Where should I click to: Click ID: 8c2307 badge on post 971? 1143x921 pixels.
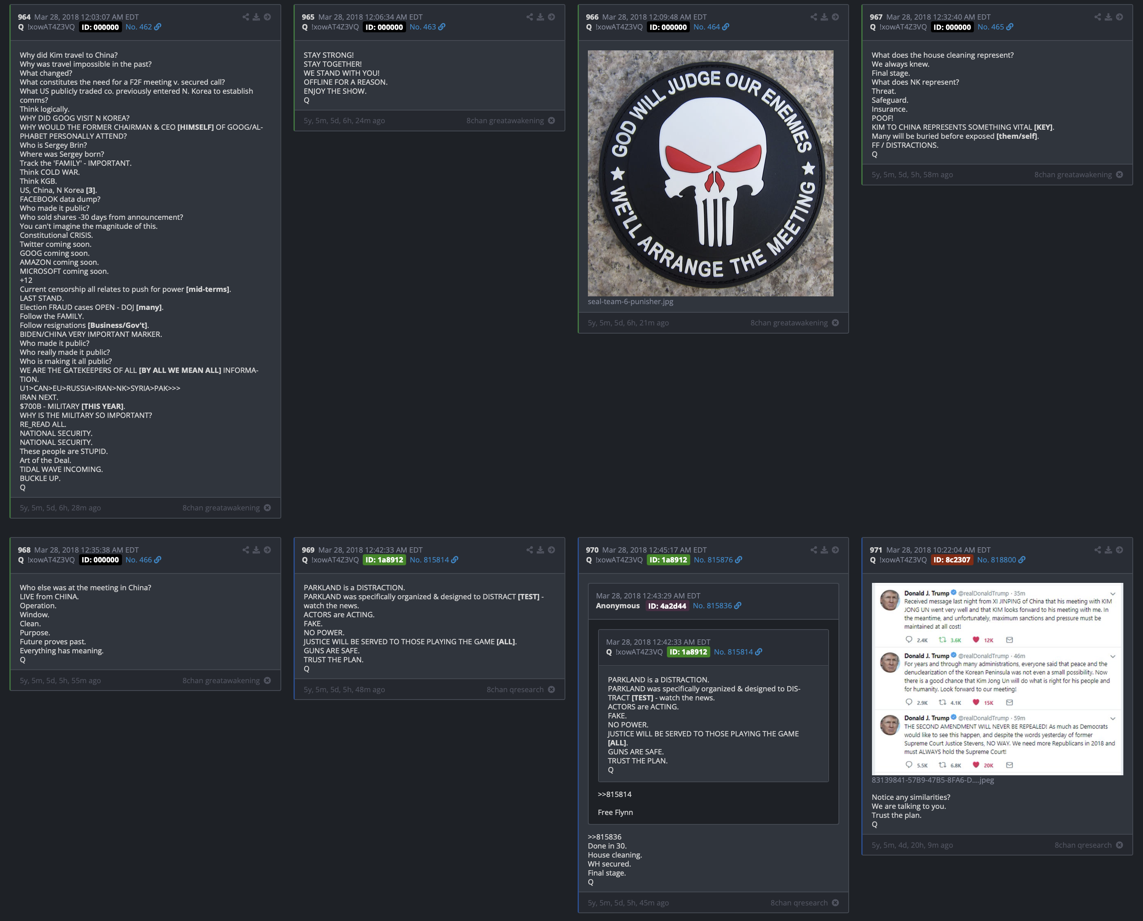coord(952,560)
